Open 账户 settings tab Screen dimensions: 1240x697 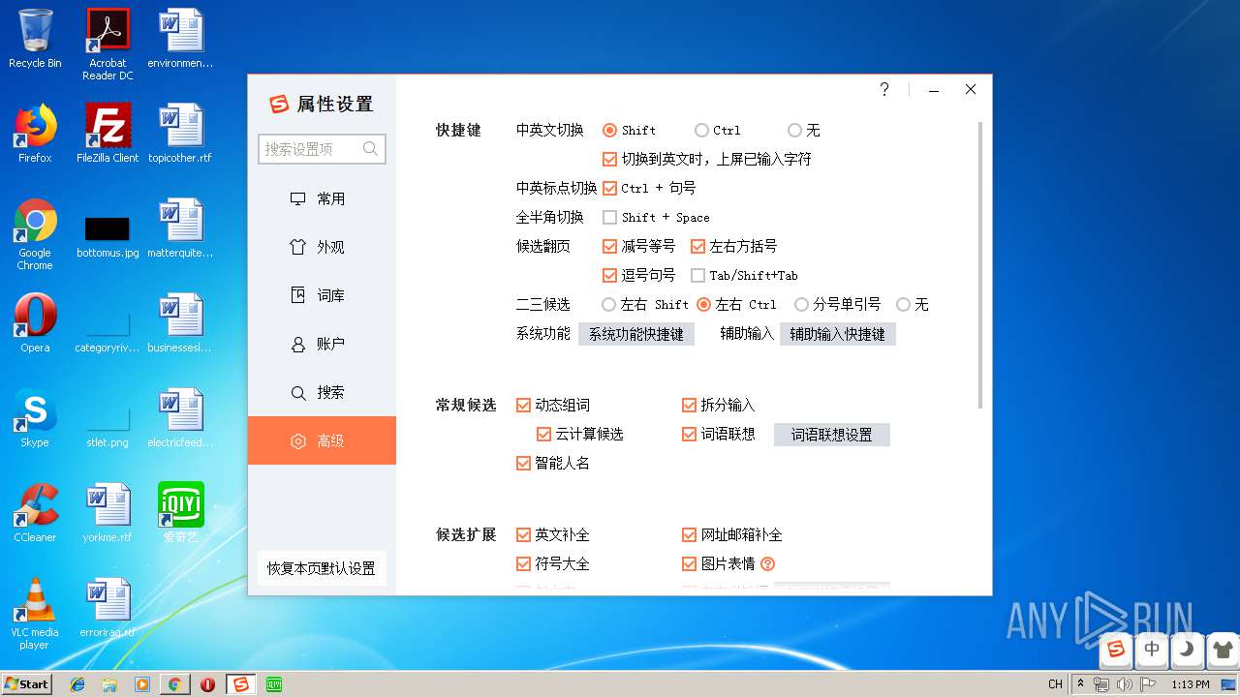pyautogui.click(x=322, y=344)
